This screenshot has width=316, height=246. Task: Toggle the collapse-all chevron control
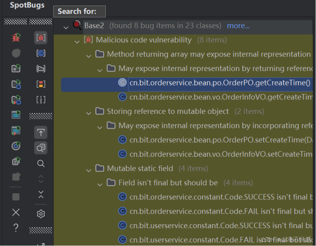[x=41, y=195]
